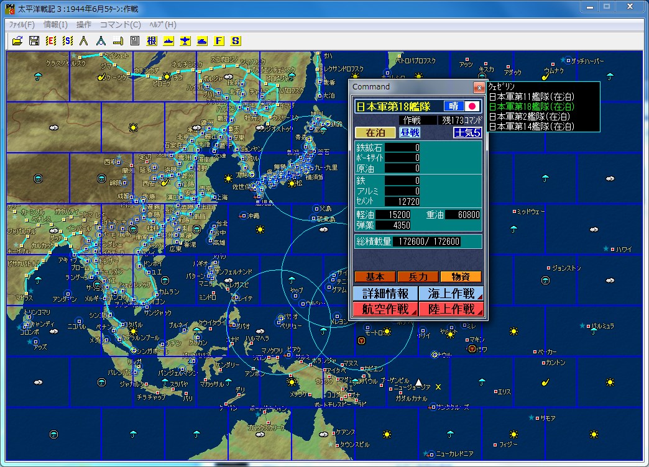Select the yellow divider compass tool
Image resolution: width=649 pixels, height=467 pixels.
[84, 40]
